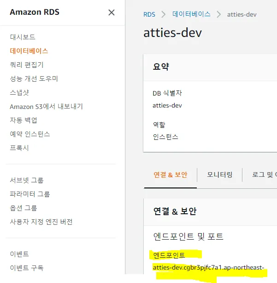Open 스냅샷 in navigation
Image resolution: width=277 pixels, height=283 pixels.
19,92
